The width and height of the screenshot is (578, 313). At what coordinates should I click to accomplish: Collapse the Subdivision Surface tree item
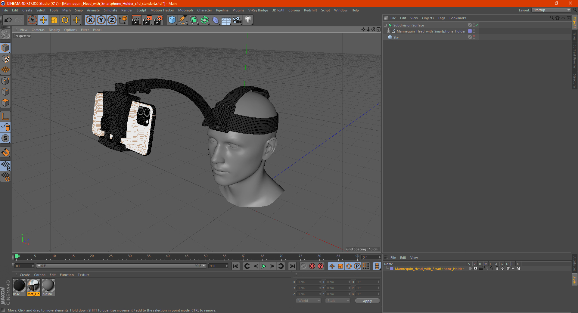coord(385,25)
